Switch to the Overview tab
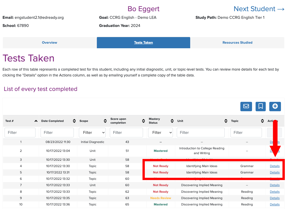 (49, 42)
